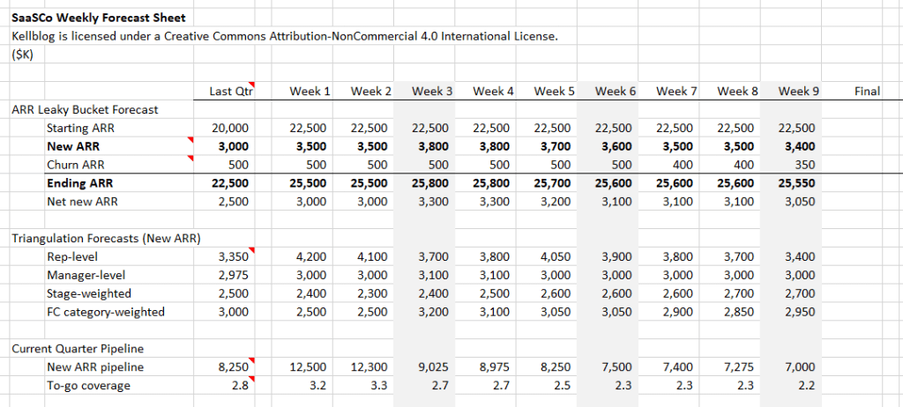
Task: Select the Last Qtr column header
Action: coord(233,91)
